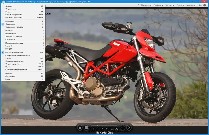Select Без фильтра option
This screenshot has height=135, width=209.
(x=23, y=21)
